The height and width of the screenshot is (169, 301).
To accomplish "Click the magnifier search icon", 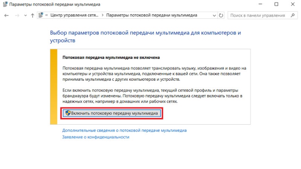I will (293, 15).
